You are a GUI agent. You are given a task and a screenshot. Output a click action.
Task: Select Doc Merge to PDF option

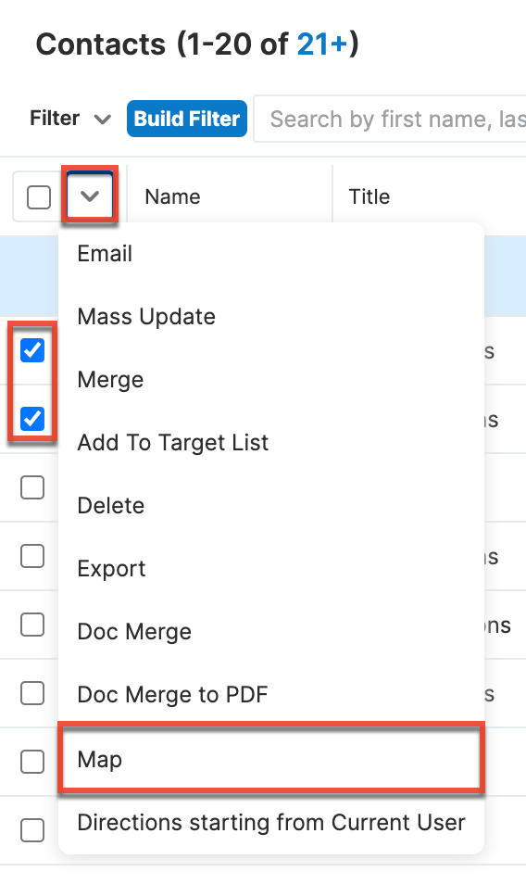tap(271, 695)
